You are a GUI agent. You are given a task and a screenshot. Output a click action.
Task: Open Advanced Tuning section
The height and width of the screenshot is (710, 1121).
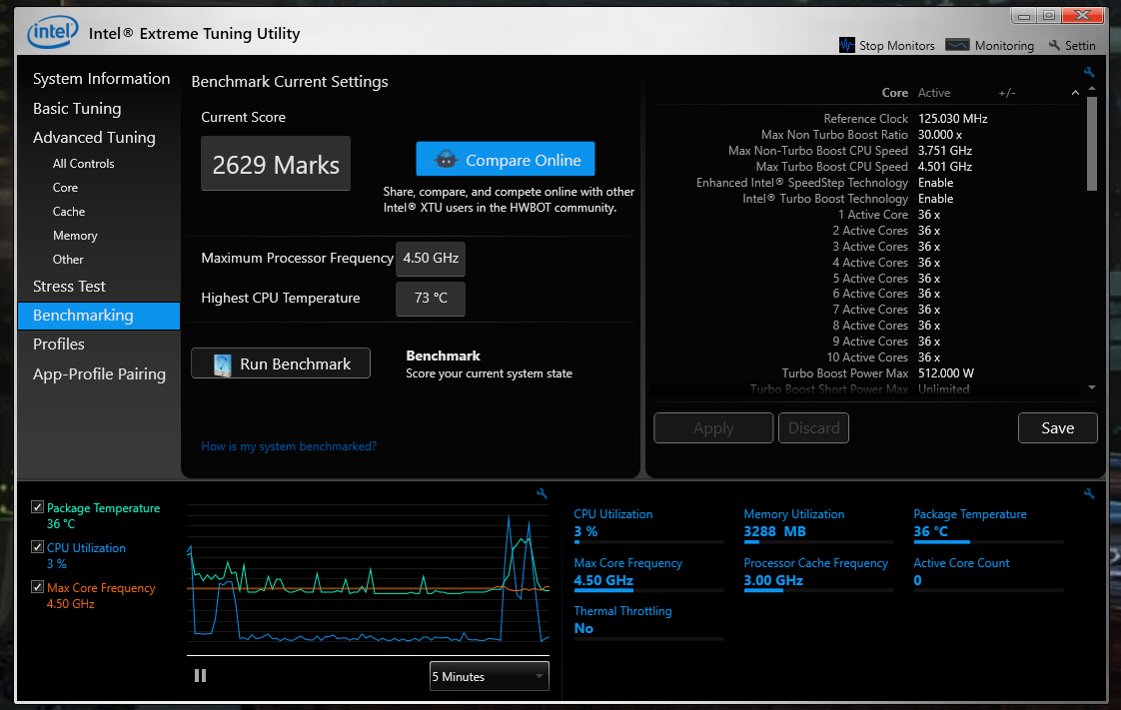pyautogui.click(x=94, y=137)
